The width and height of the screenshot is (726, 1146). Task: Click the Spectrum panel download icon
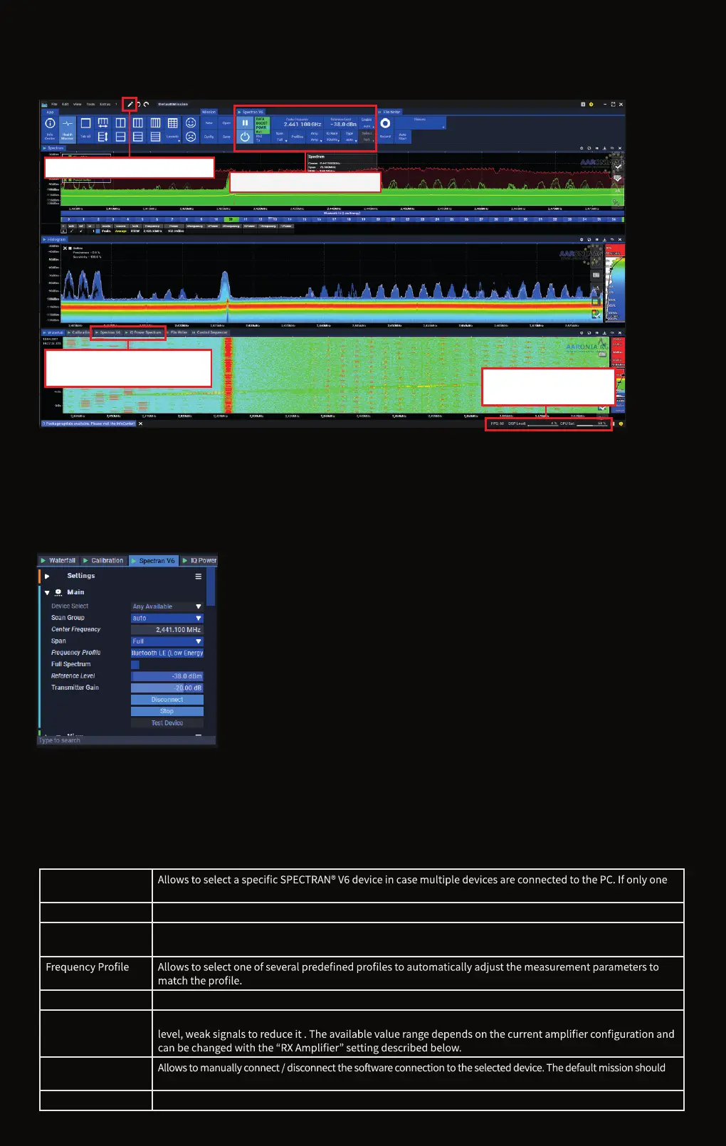(x=604, y=148)
